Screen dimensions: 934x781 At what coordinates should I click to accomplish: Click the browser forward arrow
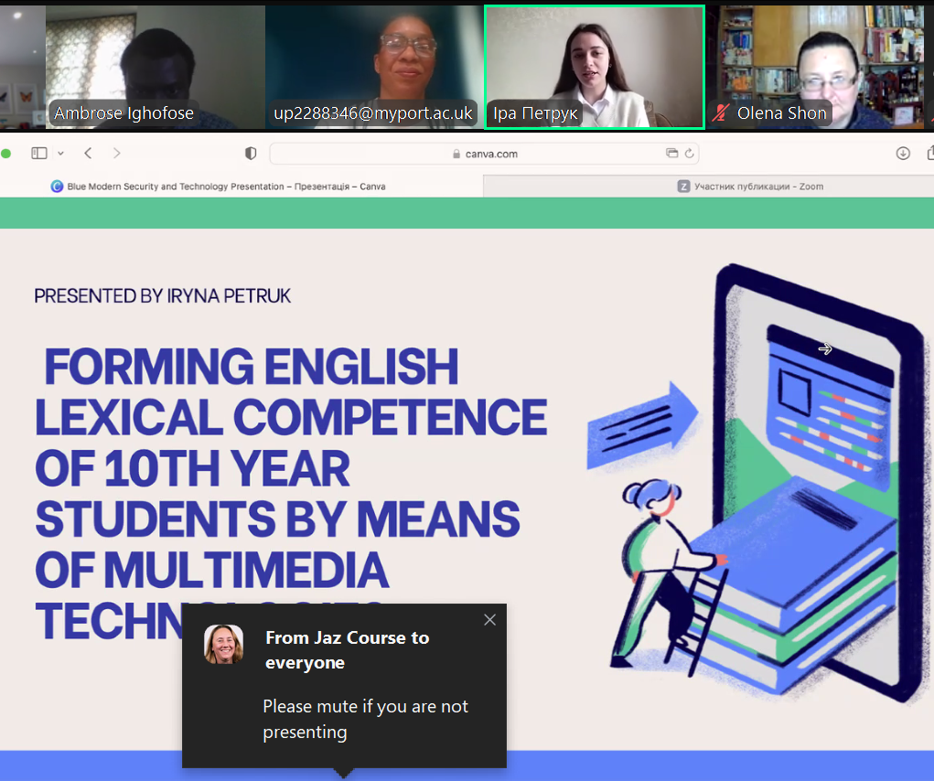[x=116, y=154]
